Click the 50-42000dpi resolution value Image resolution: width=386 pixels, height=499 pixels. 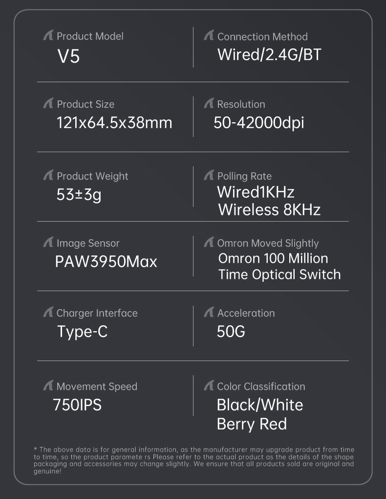[x=258, y=122]
